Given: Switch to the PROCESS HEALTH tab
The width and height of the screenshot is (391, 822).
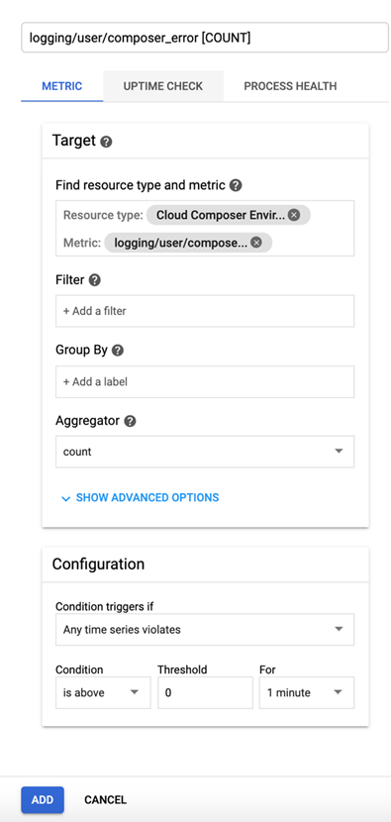Looking at the screenshot, I should (290, 86).
